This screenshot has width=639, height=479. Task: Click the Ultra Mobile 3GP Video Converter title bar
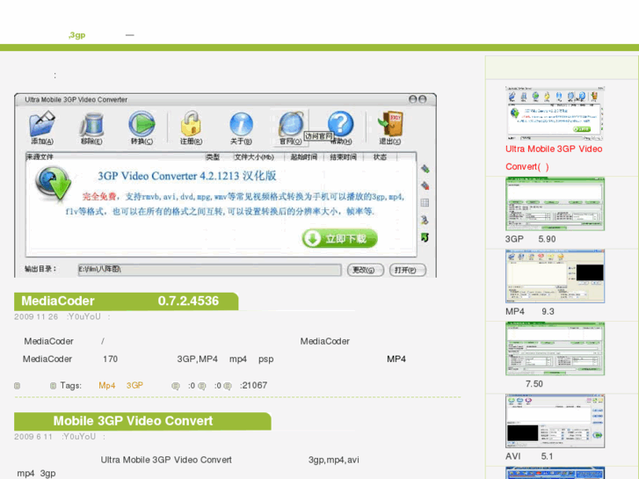[225, 99]
